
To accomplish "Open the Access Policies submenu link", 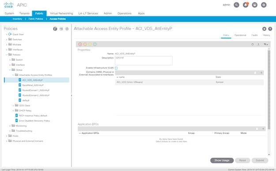I will [x=58, y=19].
